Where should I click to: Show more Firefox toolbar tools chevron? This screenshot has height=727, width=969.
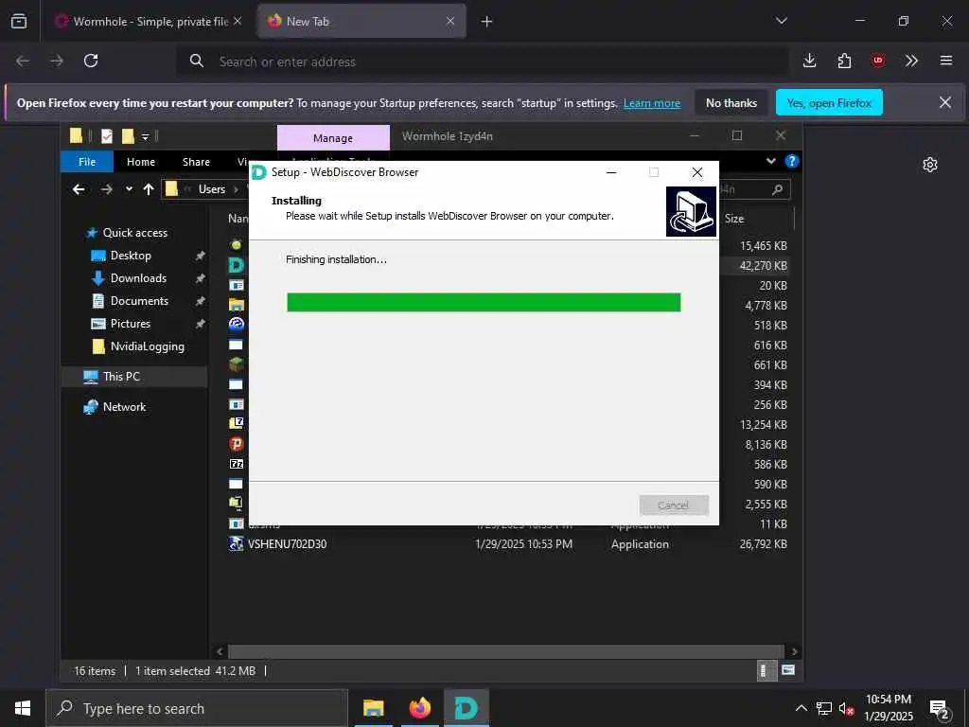click(x=911, y=61)
